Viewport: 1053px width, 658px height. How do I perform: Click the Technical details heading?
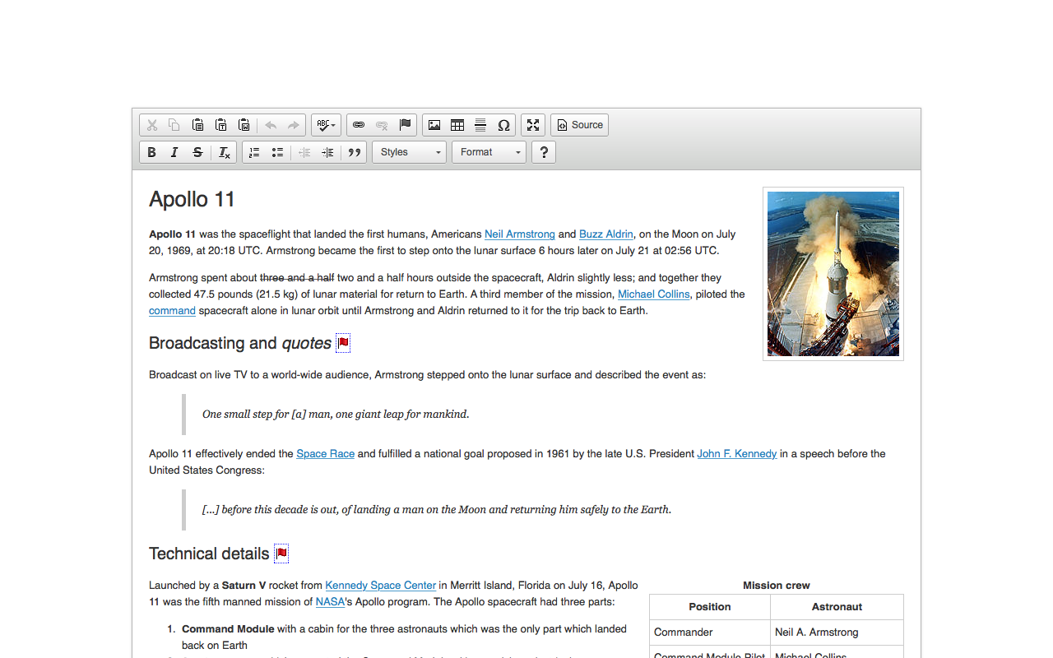point(209,554)
